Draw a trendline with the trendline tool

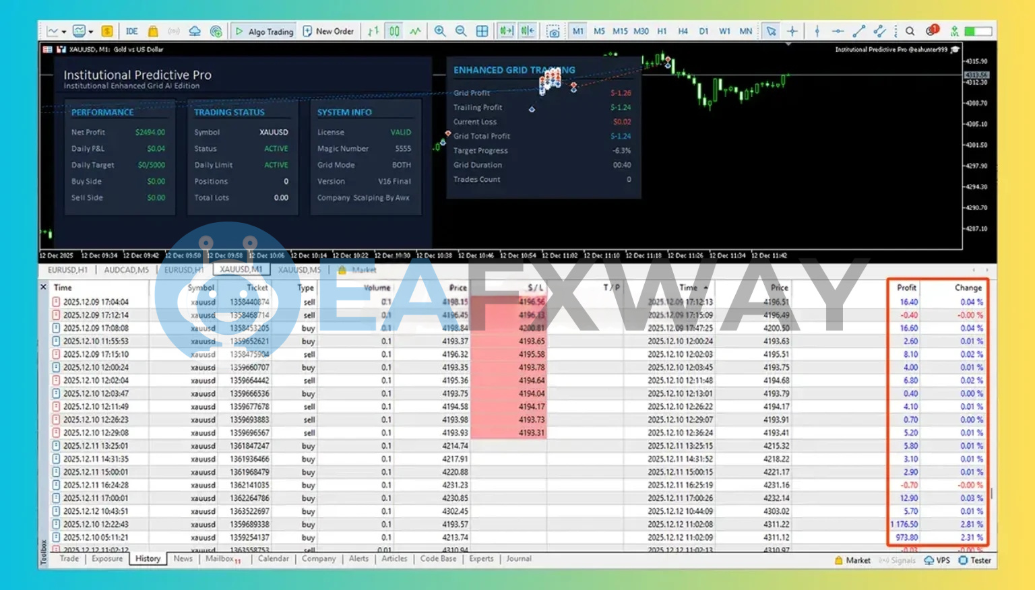(x=858, y=31)
